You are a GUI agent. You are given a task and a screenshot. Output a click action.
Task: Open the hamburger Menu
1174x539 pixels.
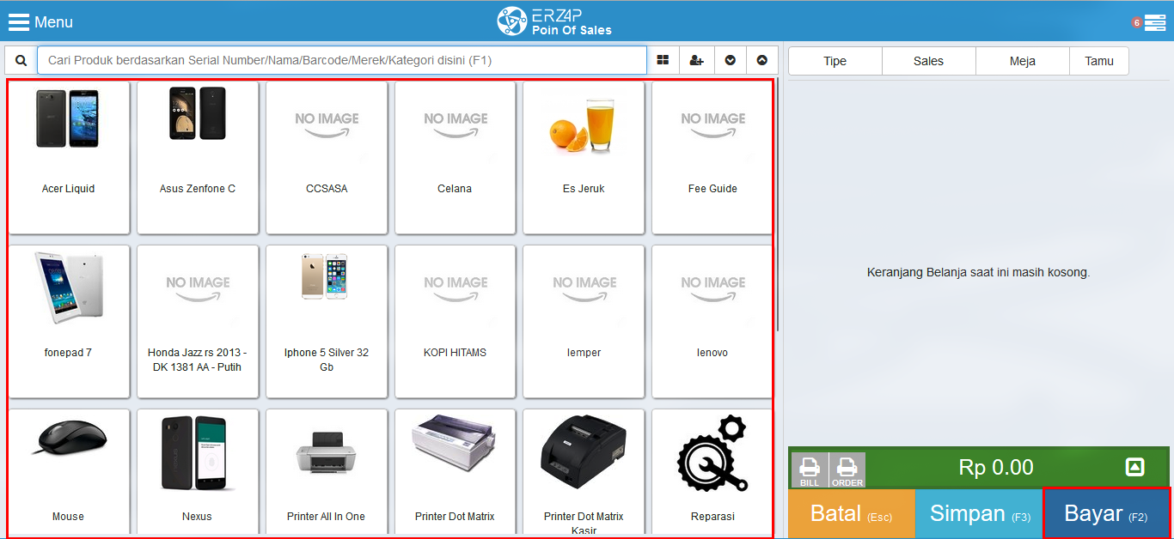click(40, 21)
